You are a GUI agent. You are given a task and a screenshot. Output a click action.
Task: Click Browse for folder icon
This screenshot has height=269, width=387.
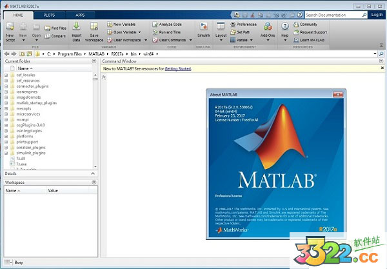[30, 54]
